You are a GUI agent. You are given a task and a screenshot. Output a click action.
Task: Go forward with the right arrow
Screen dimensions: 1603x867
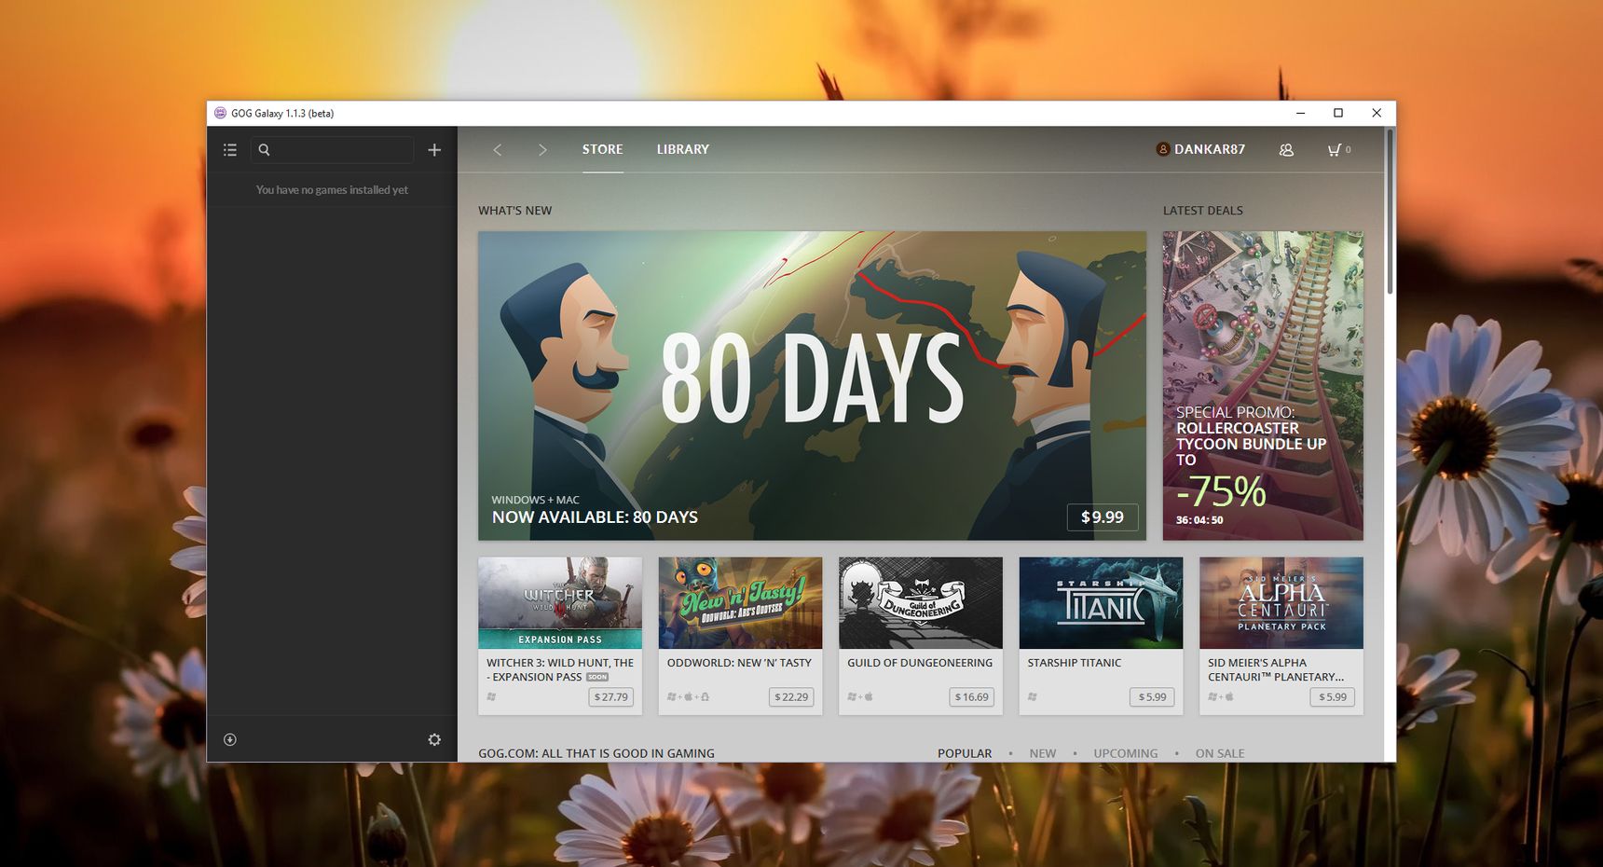click(x=542, y=150)
